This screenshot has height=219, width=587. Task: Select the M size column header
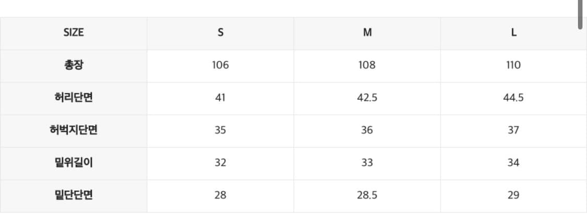pyautogui.click(x=367, y=32)
